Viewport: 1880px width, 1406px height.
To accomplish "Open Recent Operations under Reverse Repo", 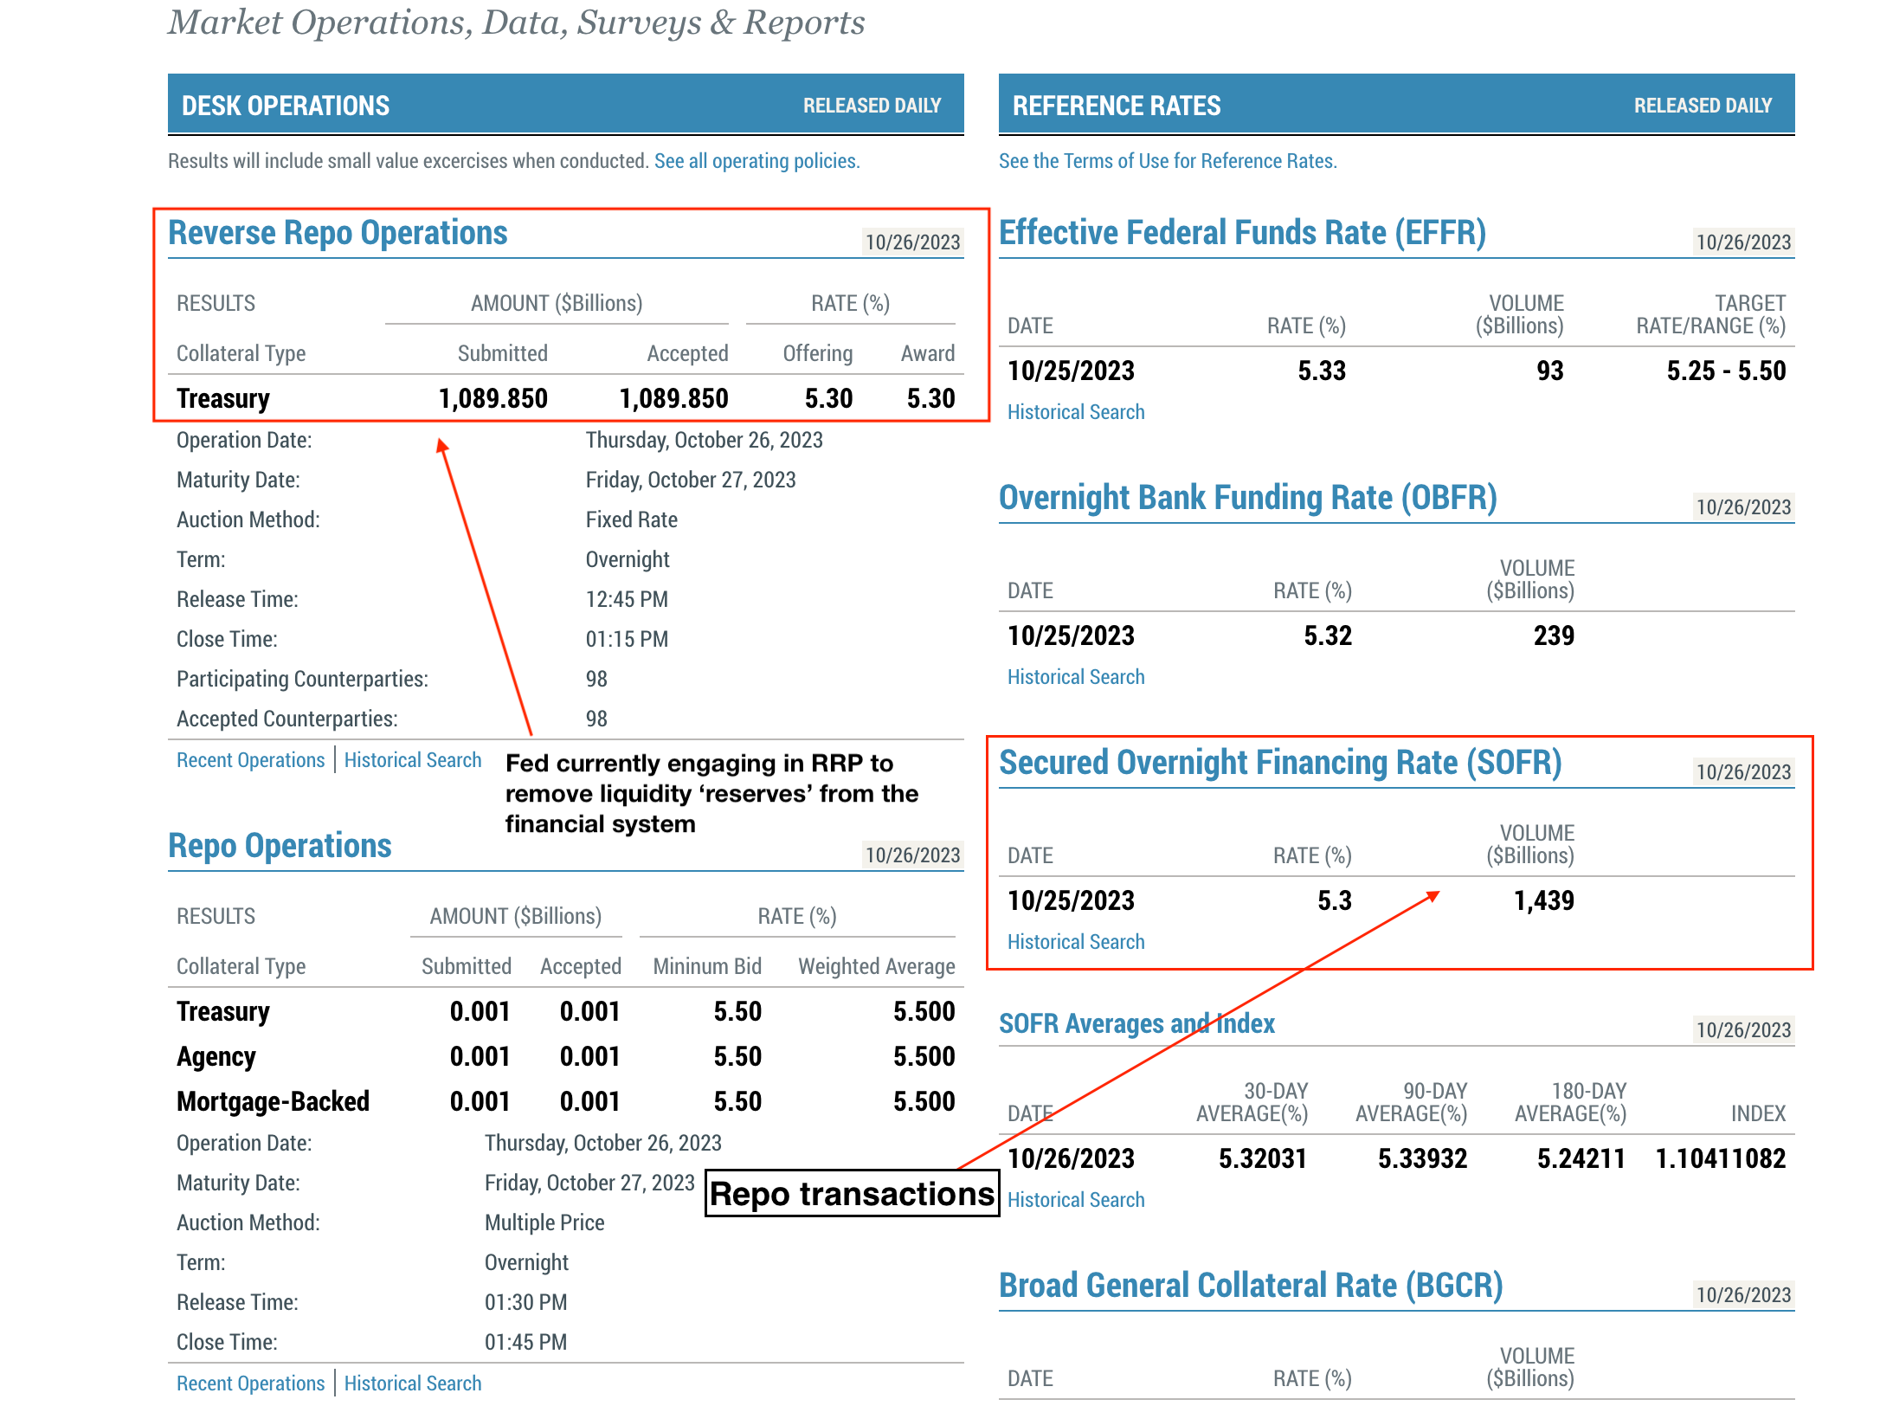I will tap(250, 760).
